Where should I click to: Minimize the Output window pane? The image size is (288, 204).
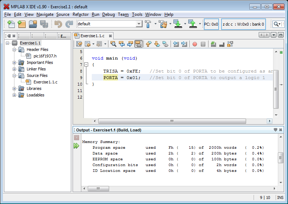(x=275, y=130)
